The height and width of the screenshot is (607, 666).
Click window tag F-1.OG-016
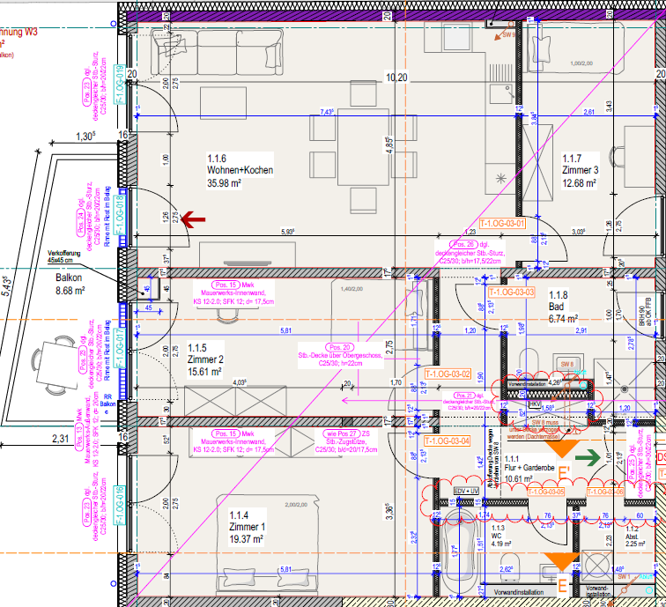coord(120,505)
